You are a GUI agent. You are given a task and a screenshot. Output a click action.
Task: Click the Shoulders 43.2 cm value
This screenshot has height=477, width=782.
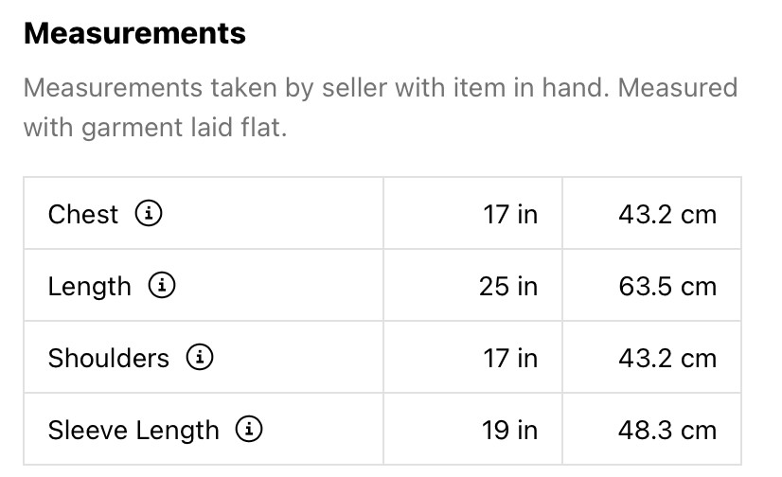click(x=667, y=358)
